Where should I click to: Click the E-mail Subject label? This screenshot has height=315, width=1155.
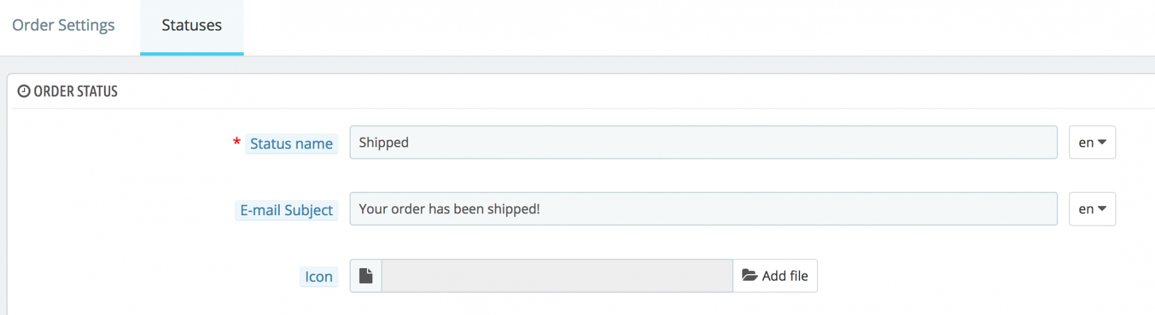click(x=286, y=210)
